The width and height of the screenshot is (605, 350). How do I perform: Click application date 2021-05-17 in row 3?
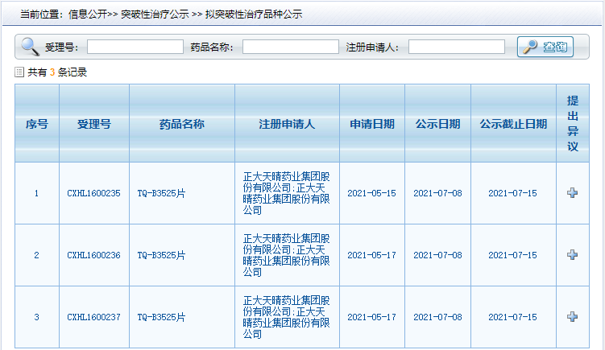pos(371,317)
